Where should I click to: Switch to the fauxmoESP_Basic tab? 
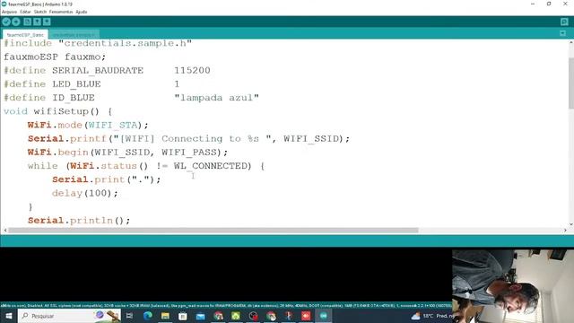pyautogui.click(x=25, y=35)
